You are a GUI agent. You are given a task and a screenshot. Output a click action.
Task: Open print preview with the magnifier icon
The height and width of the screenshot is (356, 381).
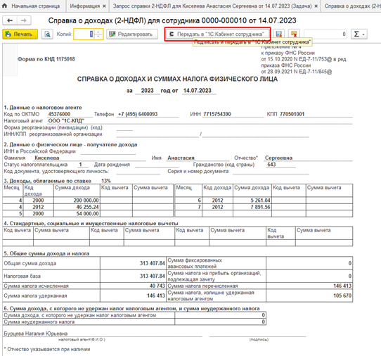coord(47,34)
